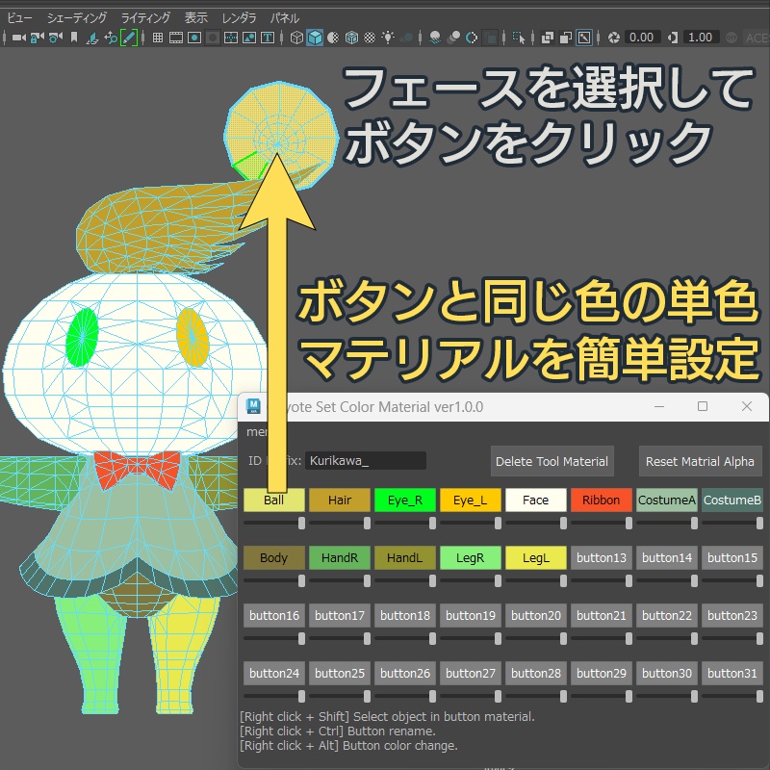
Task: Toggle the gate mask display
Action: coord(214,38)
